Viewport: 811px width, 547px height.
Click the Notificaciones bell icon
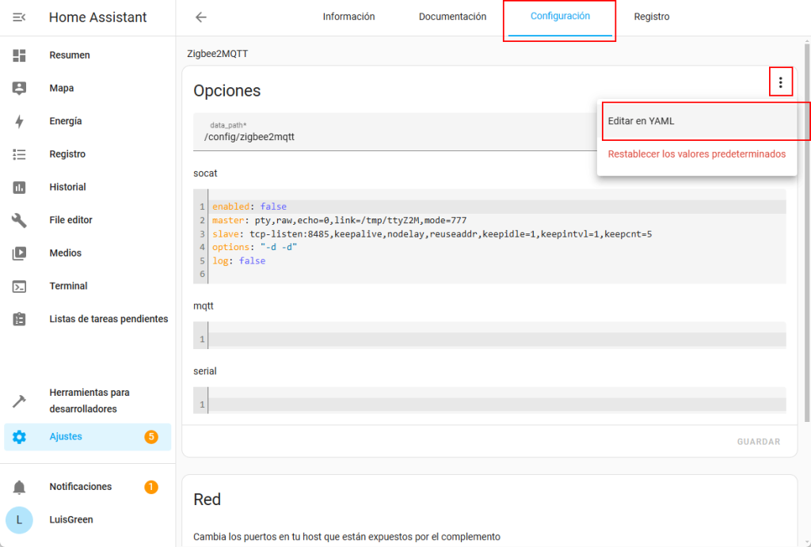point(19,487)
